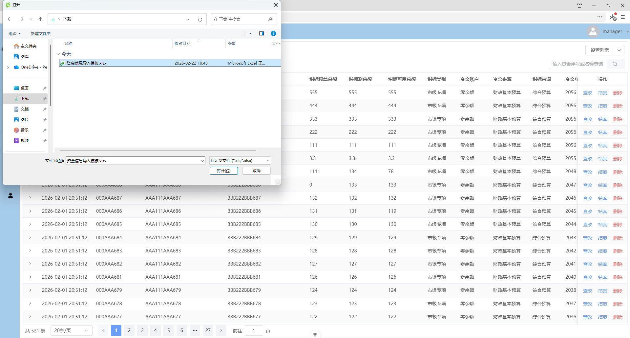This screenshot has width=630, height=338.
Task: Go forward in the file dialog
Action: 21,19
